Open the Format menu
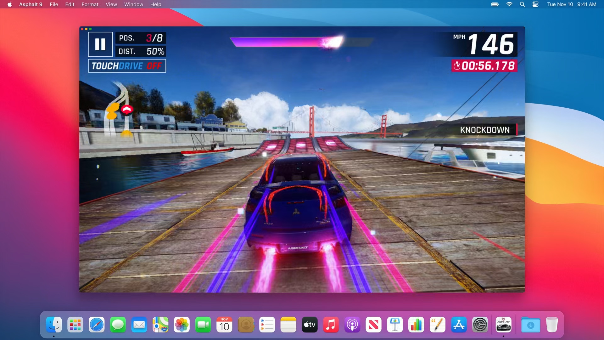This screenshot has height=340, width=604. click(90, 4)
